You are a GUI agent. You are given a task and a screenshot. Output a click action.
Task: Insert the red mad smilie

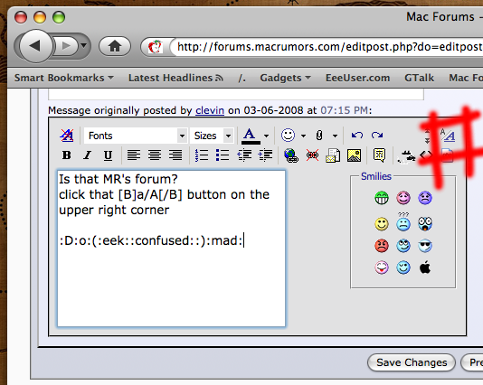[x=382, y=246]
